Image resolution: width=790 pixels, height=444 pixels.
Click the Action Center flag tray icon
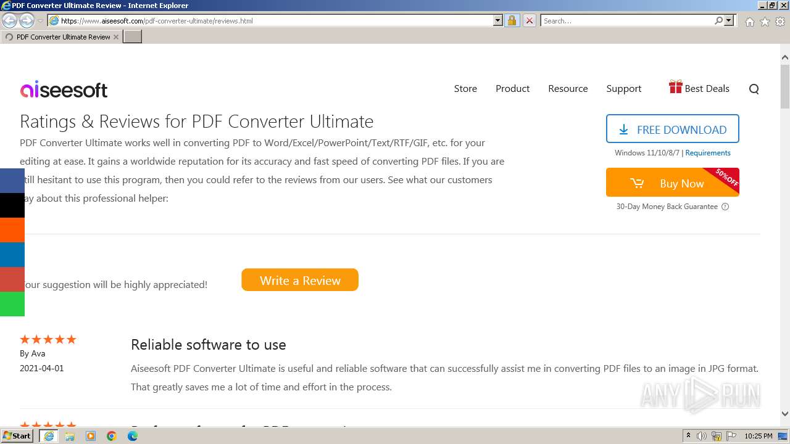click(730, 436)
